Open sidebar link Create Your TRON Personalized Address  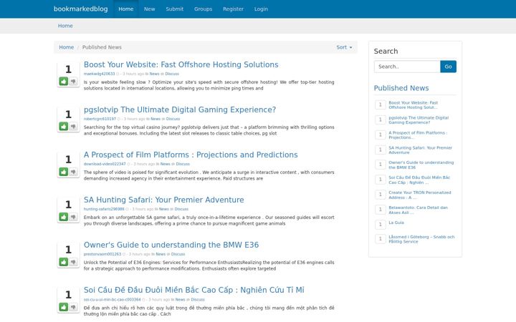pos(419,195)
